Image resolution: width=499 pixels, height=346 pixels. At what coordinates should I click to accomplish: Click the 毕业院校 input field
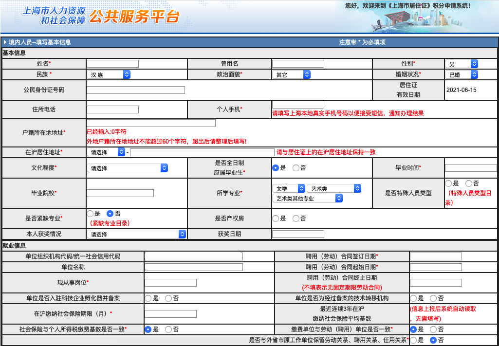(x=120, y=193)
